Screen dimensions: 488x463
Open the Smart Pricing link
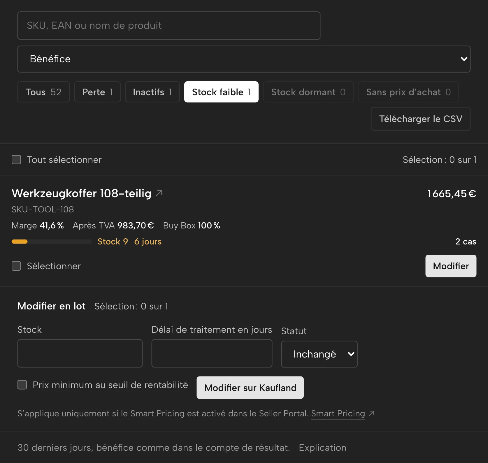pyautogui.click(x=338, y=413)
